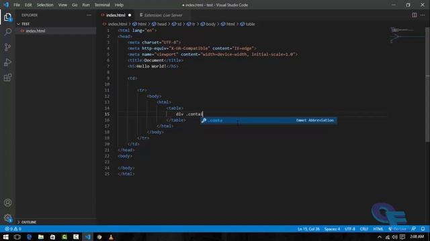
Task: Open the Accounts icon in activity bar
Action: [x=7, y=203]
